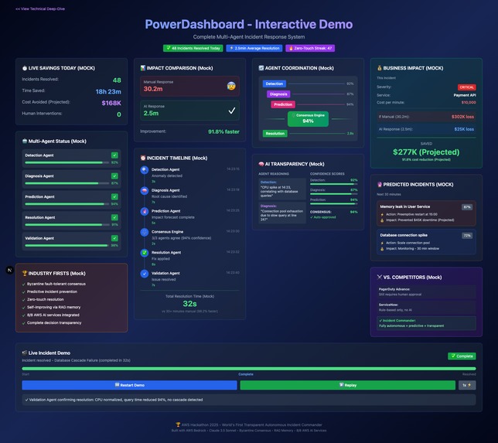Image resolution: width=498 pixels, height=443 pixels.
Task: Click the green Complete status badge
Action: tap(462, 356)
